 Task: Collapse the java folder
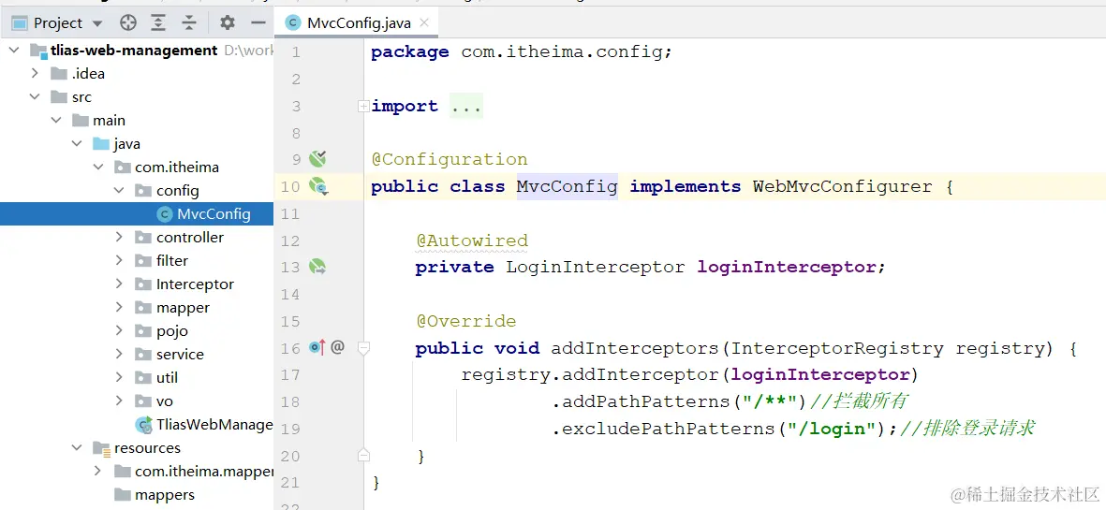coord(77,144)
